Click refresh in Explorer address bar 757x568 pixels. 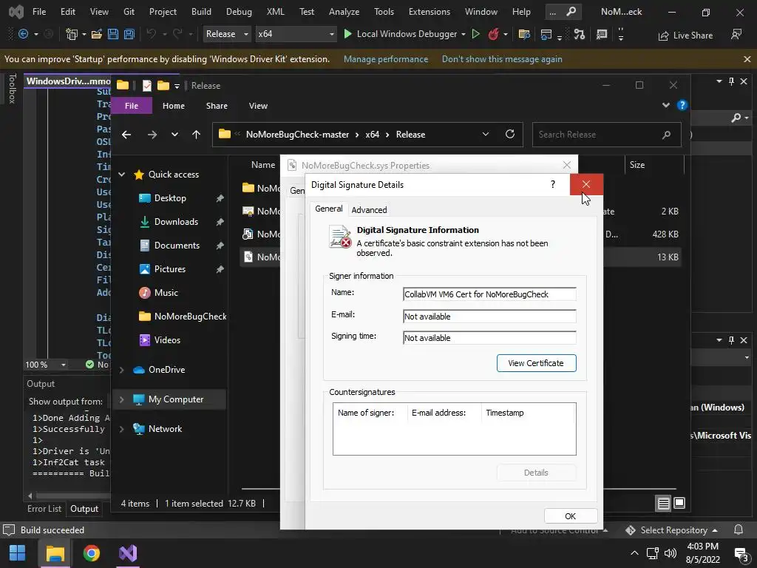(510, 135)
